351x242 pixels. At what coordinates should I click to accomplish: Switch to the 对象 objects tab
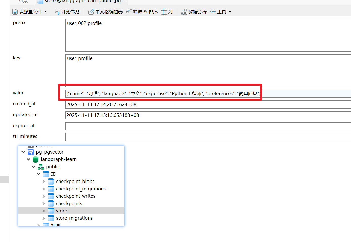point(23,1)
